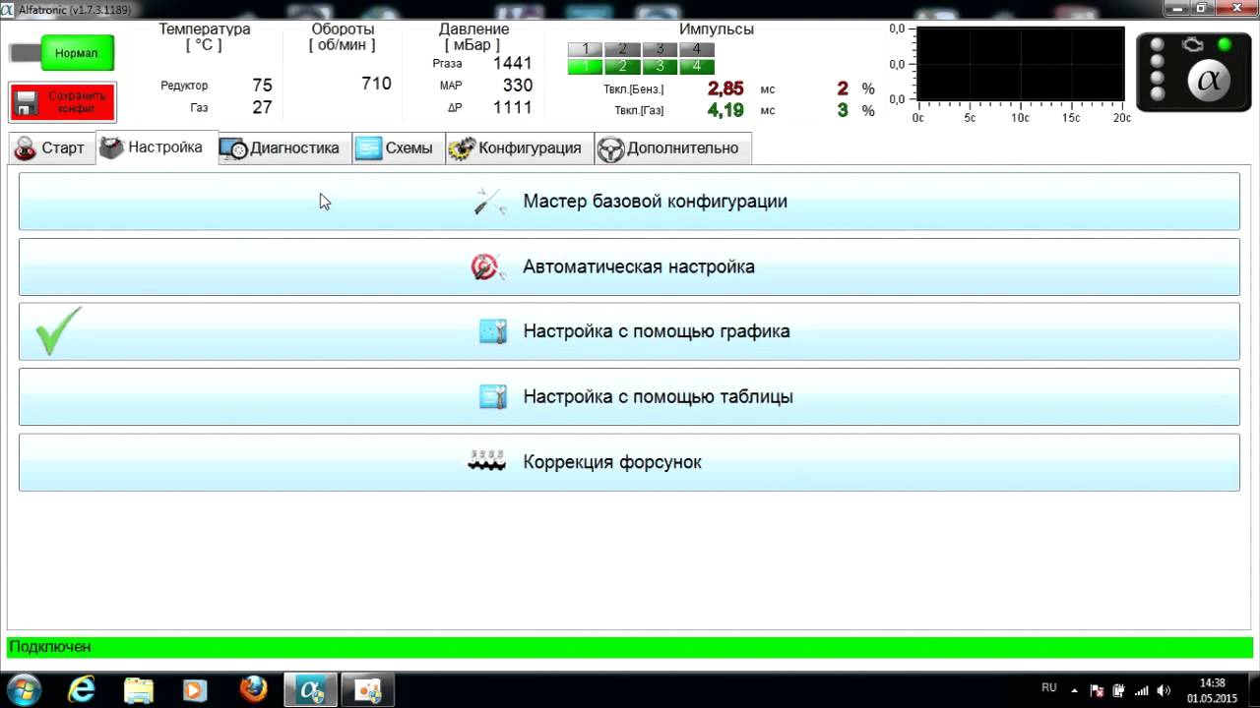This screenshot has width=1260, height=708.
Task: Toggle gray petrol injector 1 indicator
Action: [585, 49]
